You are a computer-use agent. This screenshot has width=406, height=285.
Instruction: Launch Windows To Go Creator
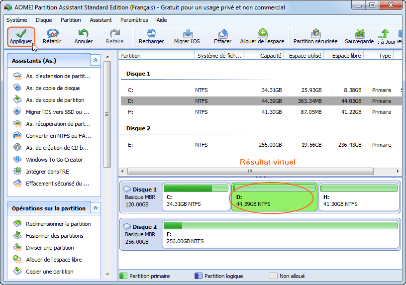pos(48,160)
